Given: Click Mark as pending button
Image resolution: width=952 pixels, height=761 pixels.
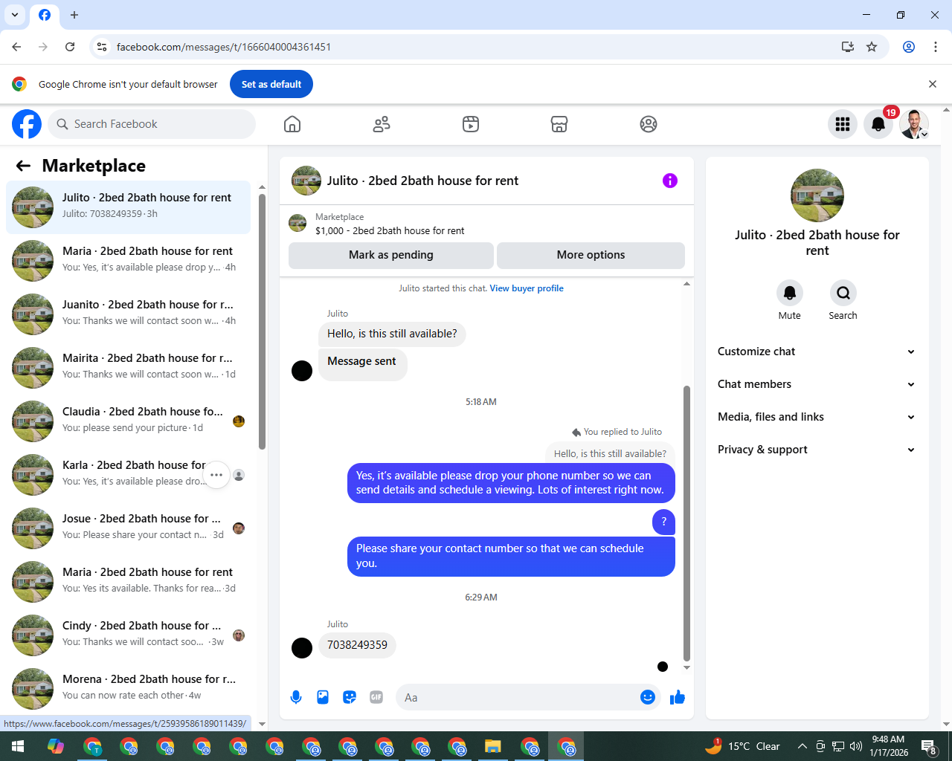Looking at the screenshot, I should point(391,255).
